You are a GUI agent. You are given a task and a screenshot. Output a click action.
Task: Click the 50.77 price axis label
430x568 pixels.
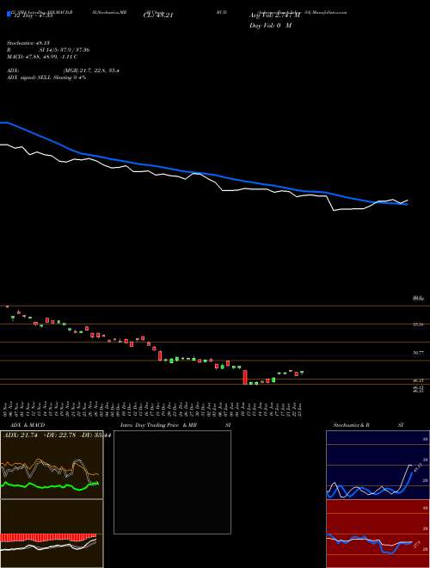click(419, 352)
